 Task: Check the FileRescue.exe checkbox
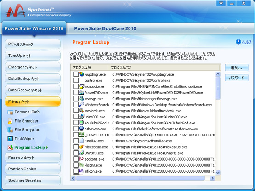pos(76,147)
